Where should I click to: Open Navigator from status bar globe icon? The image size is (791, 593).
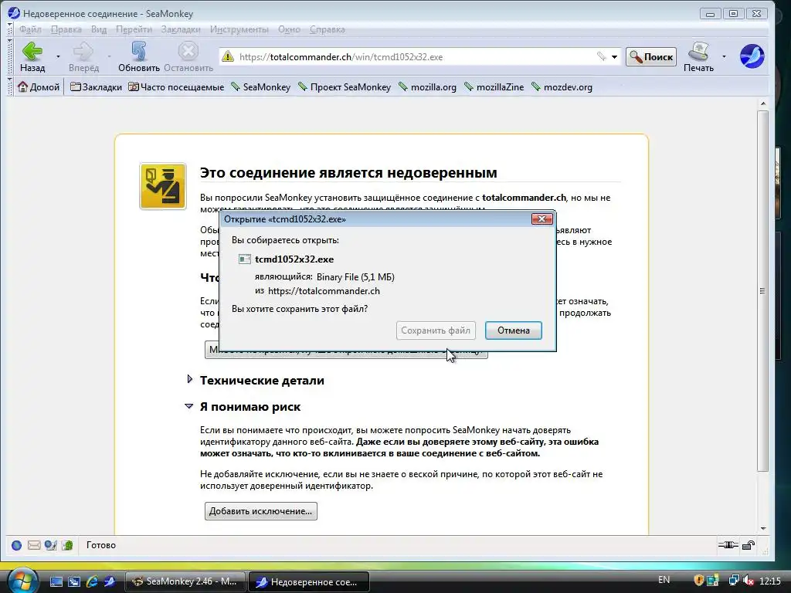click(17, 545)
